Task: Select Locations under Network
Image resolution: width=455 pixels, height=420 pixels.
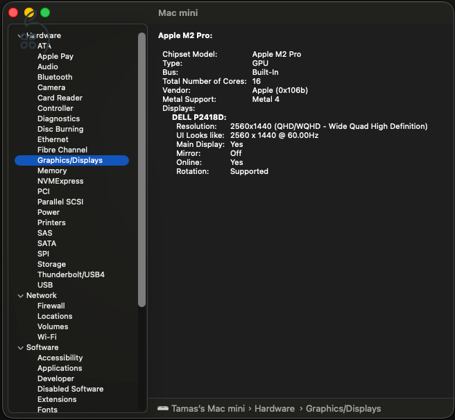Action: (55, 316)
